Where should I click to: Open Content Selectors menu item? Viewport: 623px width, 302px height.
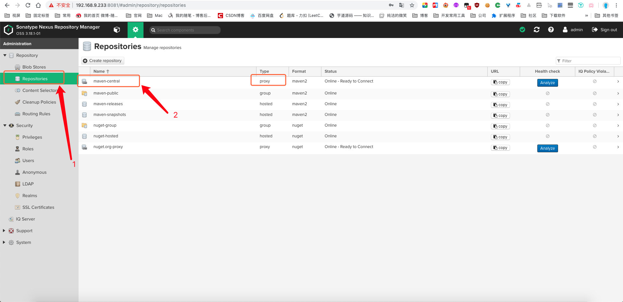(x=39, y=91)
